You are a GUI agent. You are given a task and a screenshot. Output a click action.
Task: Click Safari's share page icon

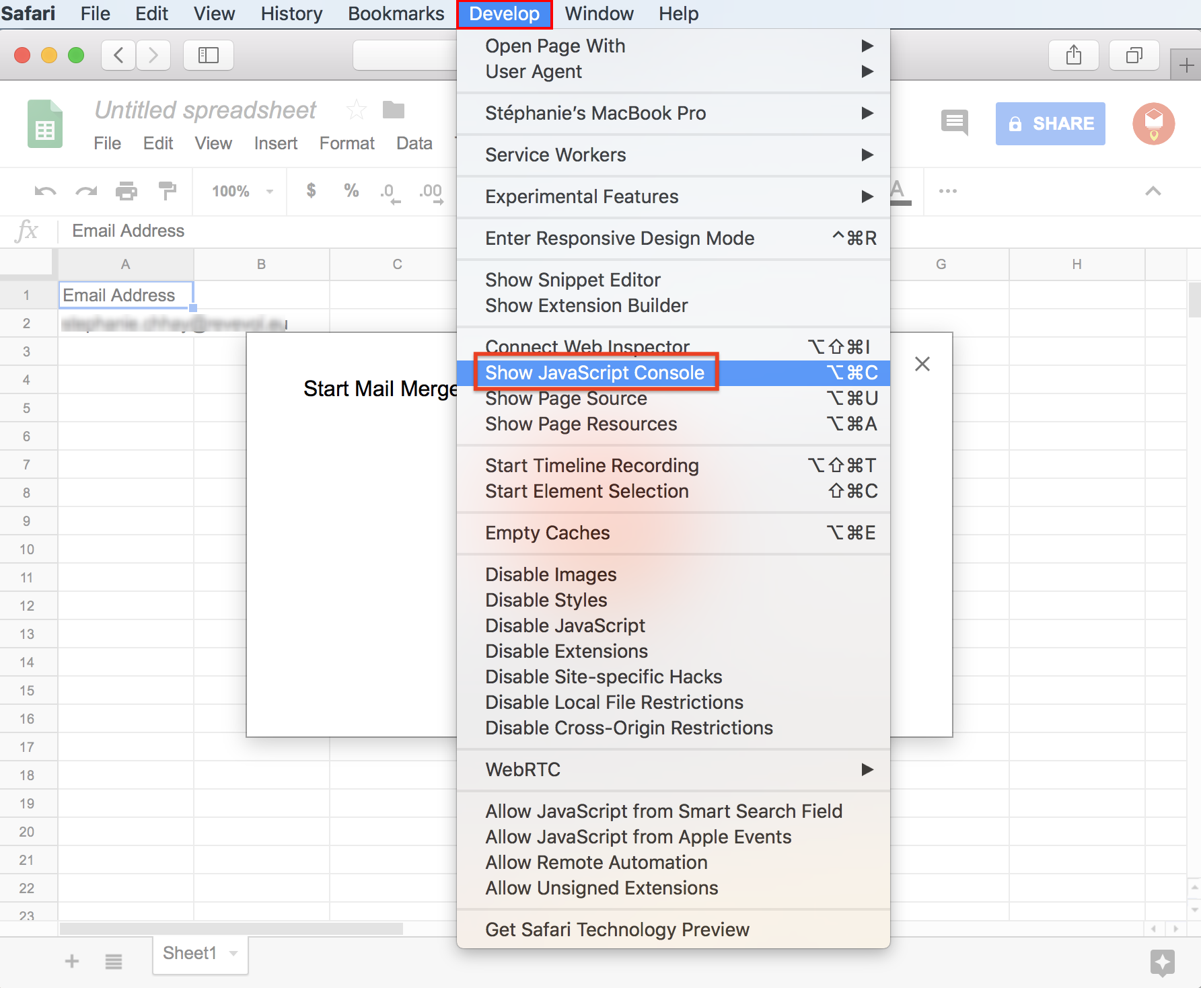tap(1073, 55)
